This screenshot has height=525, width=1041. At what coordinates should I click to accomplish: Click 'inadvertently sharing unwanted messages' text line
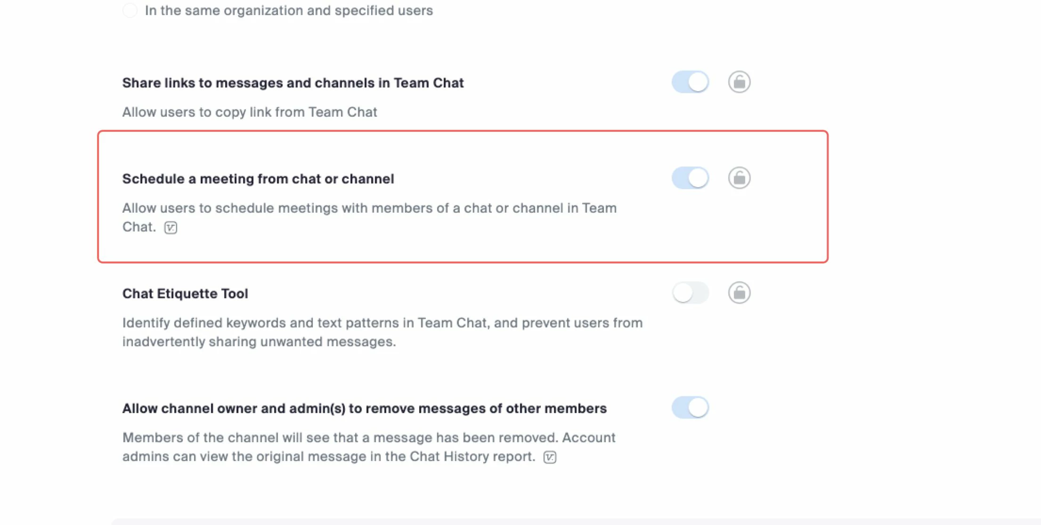pos(259,342)
